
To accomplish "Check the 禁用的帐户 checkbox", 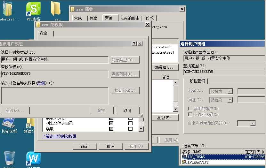I will coord(190,109).
